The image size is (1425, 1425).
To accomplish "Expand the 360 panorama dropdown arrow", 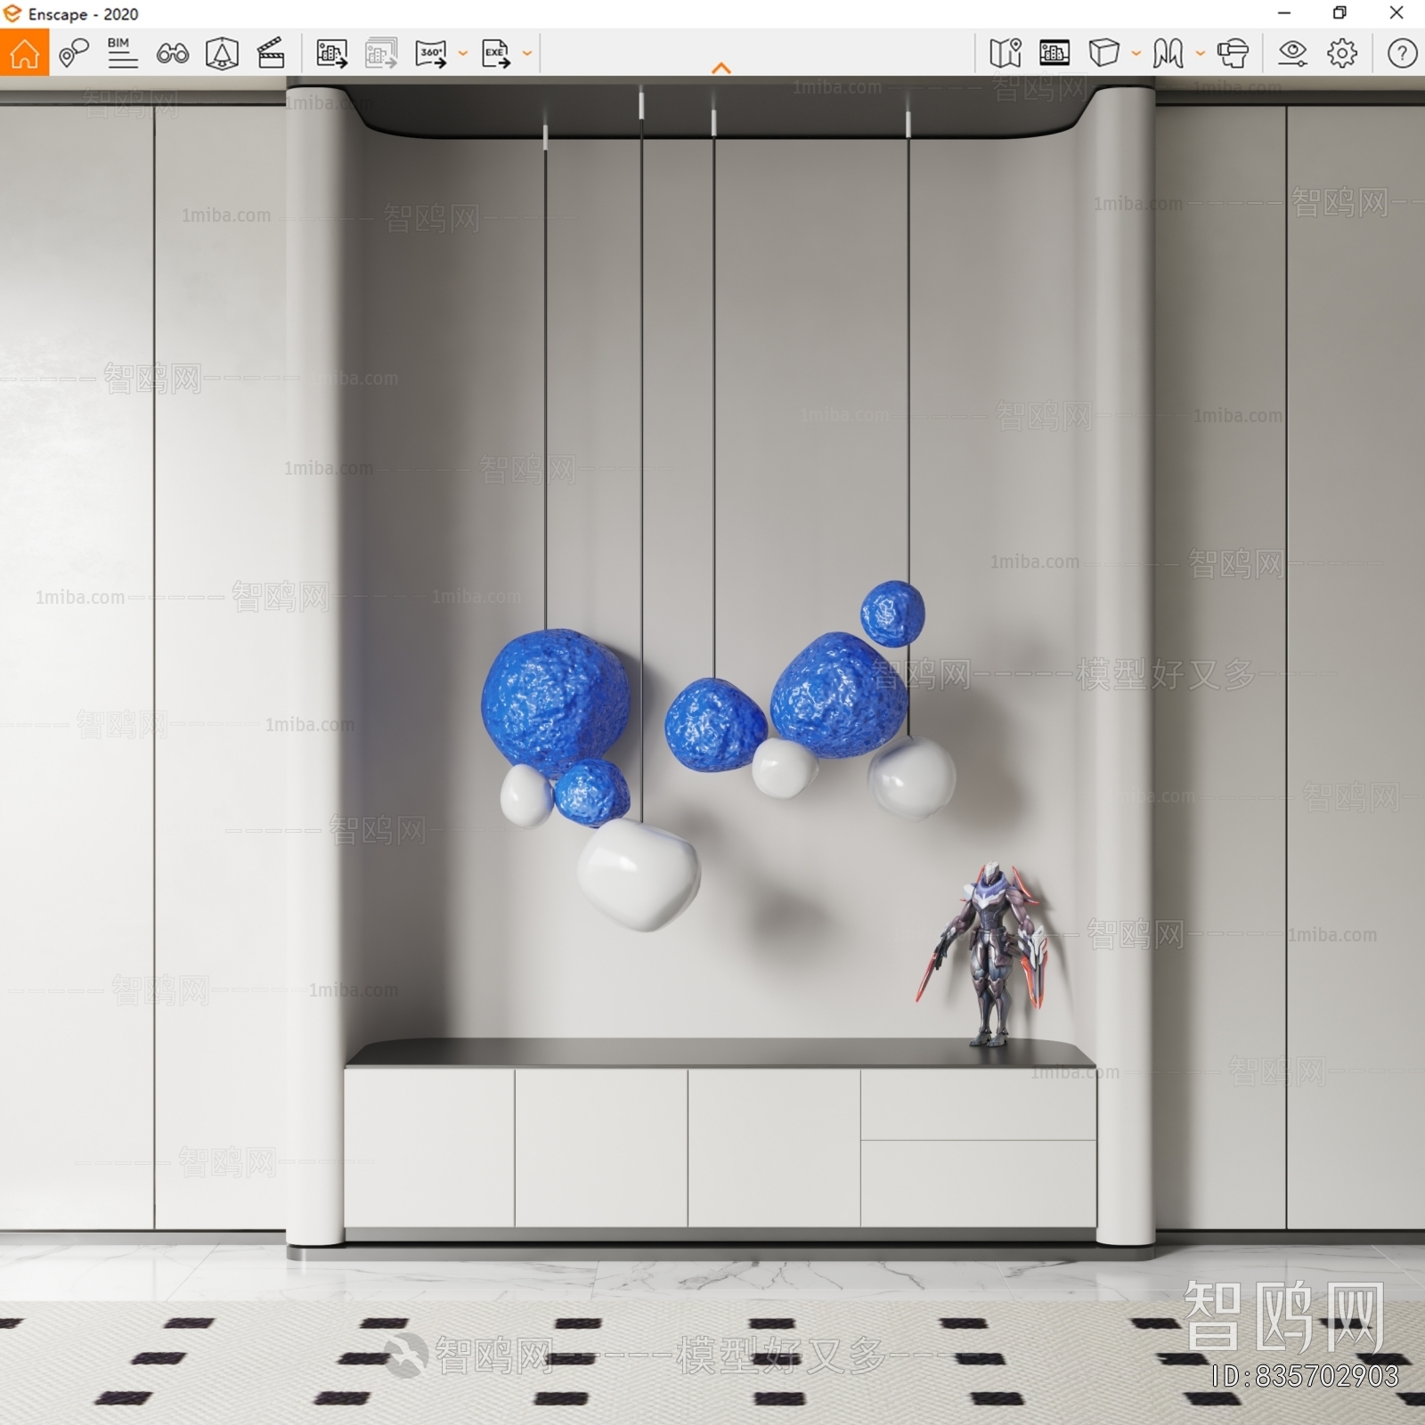I will pyautogui.click(x=463, y=53).
